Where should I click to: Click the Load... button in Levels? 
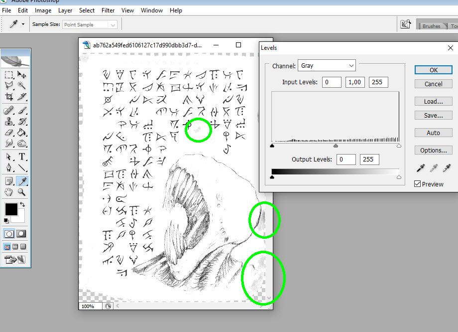pos(434,102)
